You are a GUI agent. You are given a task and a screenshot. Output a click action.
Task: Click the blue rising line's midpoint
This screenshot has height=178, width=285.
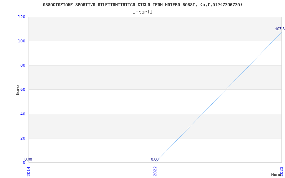(x=218, y=97)
